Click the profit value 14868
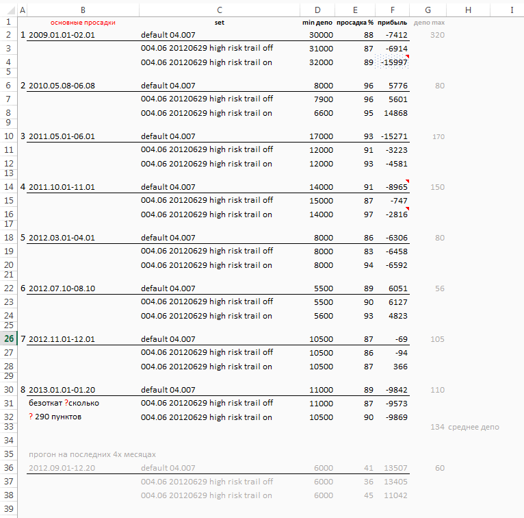 [395, 113]
